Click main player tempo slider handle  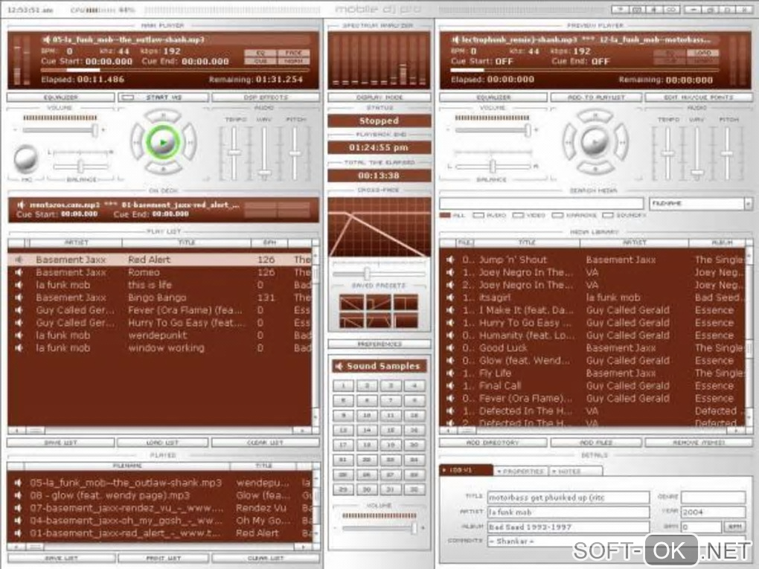click(x=234, y=152)
